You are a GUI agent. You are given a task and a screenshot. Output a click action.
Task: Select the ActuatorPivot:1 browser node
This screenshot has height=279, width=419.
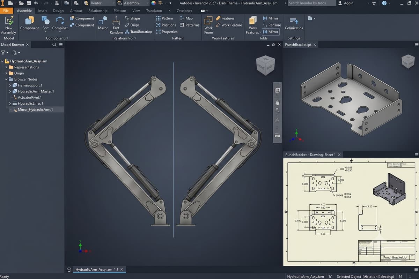click(30, 97)
